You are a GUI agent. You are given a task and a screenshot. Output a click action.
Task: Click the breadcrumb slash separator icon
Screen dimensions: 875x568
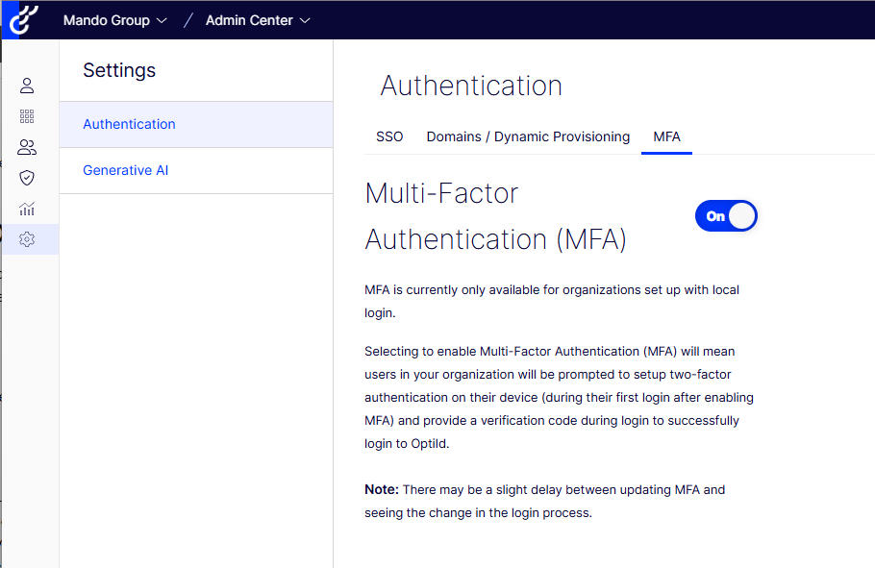(187, 19)
